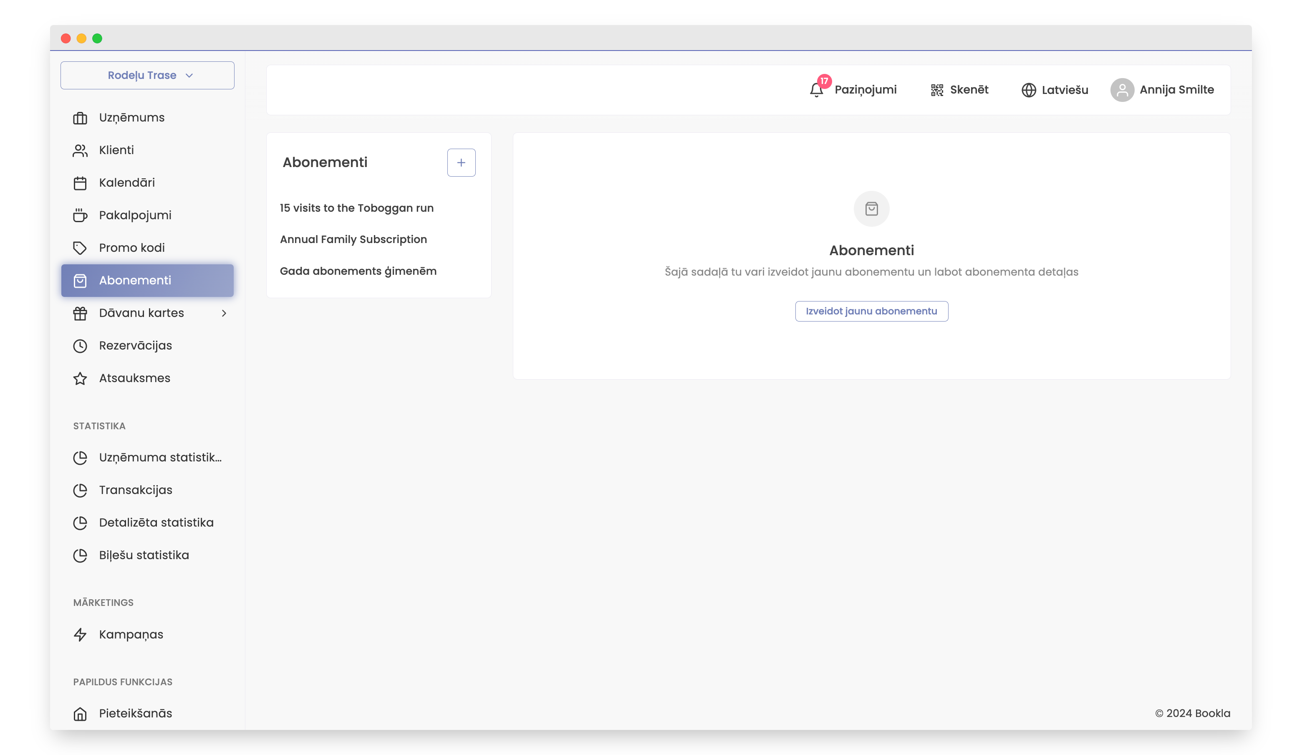The width and height of the screenshot is (1302, 755).
Task: Open Gada abonements ģimenēm subscription
Action: coord(358,271)
